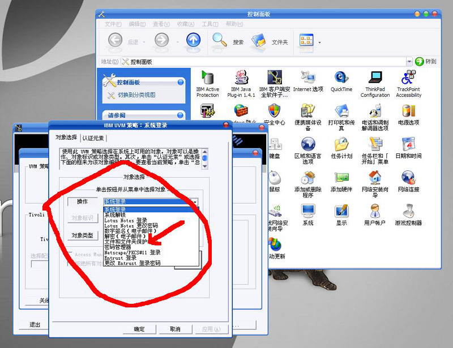Open QuickTime control panel icon

pos(341,81)
